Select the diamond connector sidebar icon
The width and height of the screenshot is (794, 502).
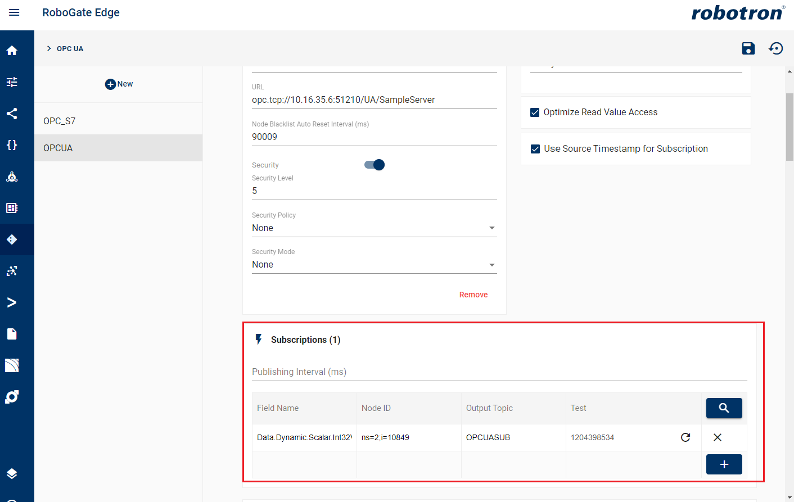click(x=12, y=239)
